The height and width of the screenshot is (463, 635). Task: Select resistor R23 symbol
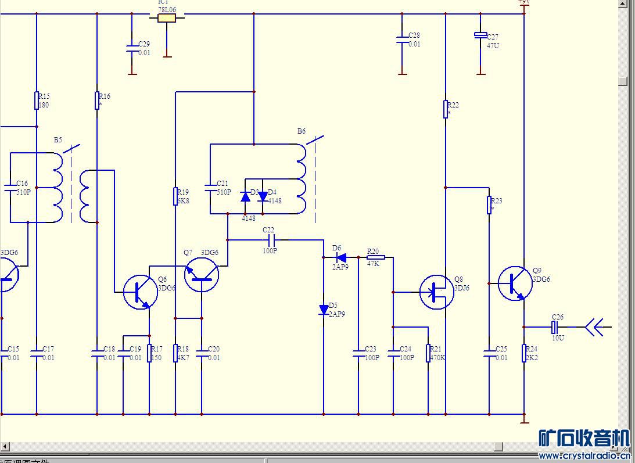[x=489, y=205]
